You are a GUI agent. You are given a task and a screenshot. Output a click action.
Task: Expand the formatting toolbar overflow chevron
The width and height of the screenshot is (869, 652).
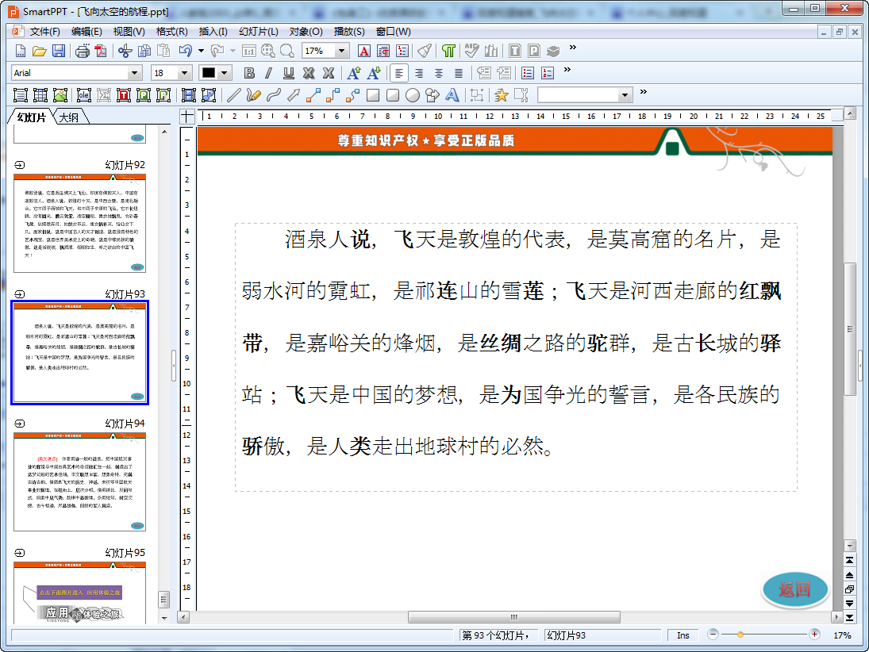tap(567, 70)
